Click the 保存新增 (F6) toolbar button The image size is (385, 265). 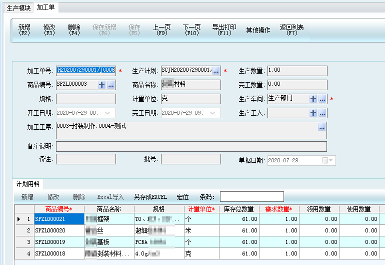(104, 30)
